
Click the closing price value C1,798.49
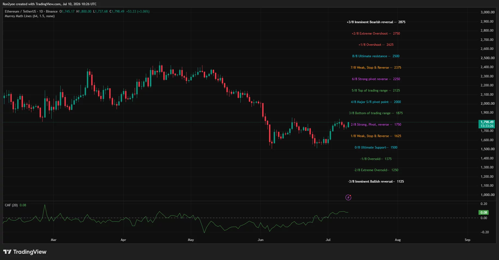(x=117, y=11)
